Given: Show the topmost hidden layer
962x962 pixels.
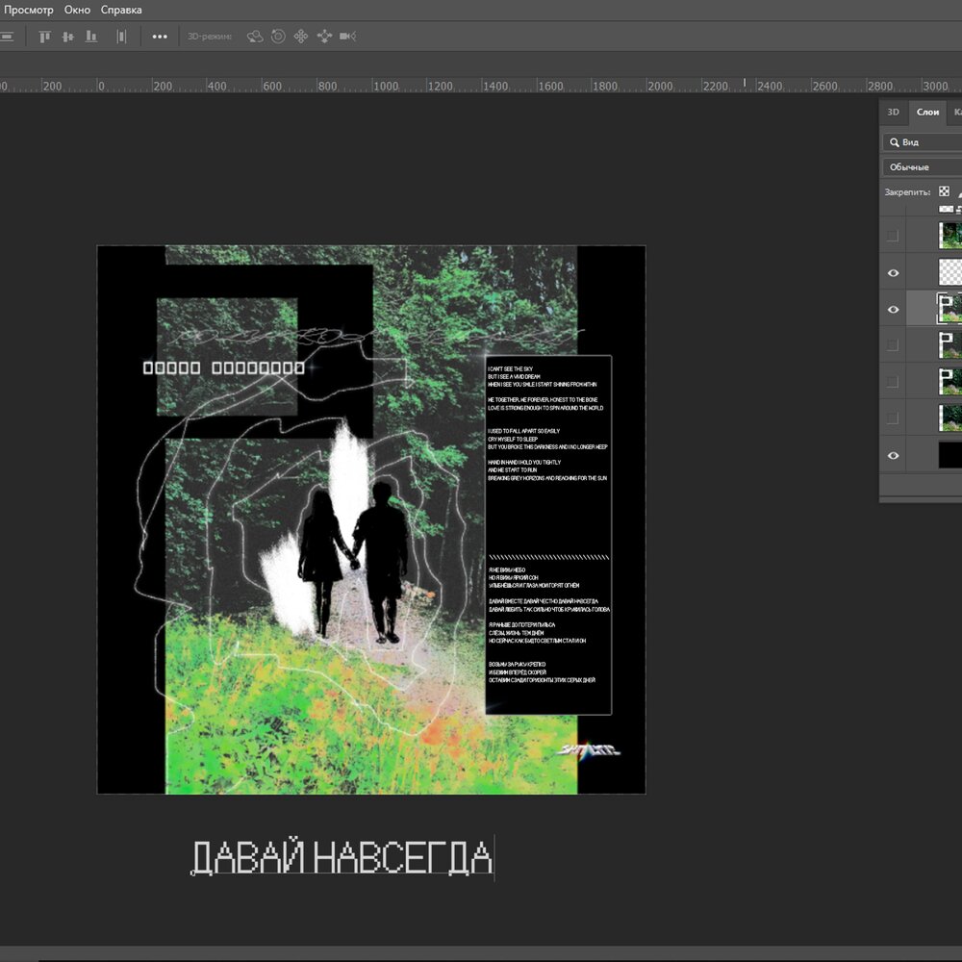Looking at the screenshot, I should (893, 236).
